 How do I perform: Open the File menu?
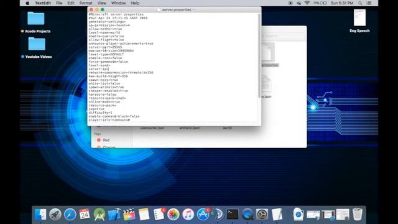pos(59,3)
